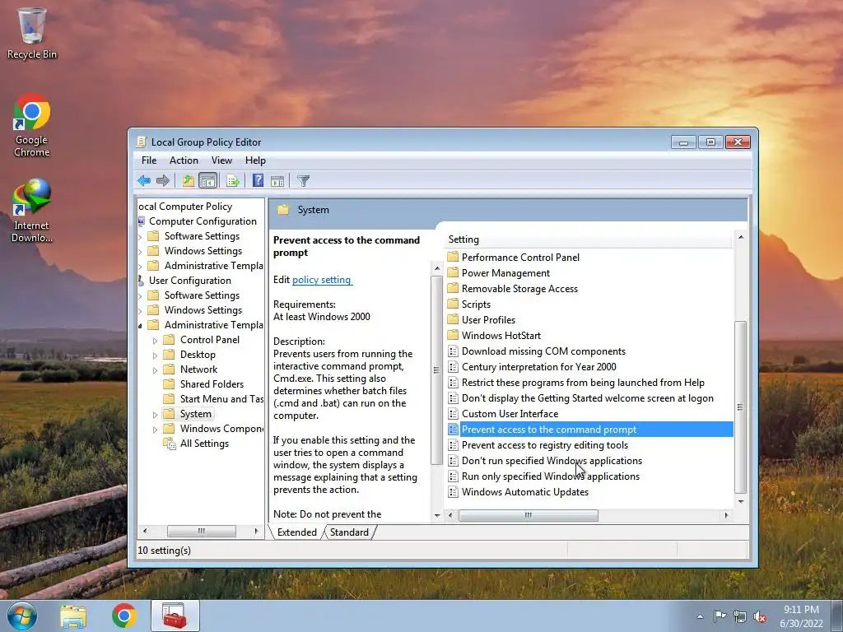Click the Back arrow toolbar icon
Viewport: 843px width, 632px height.
point(143,181)
